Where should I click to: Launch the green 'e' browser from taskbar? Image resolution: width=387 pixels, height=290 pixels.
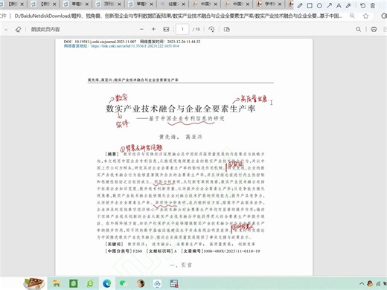pos(90,283)
